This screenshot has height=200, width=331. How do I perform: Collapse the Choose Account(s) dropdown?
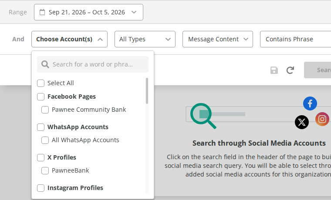click(x=69, y=39)
